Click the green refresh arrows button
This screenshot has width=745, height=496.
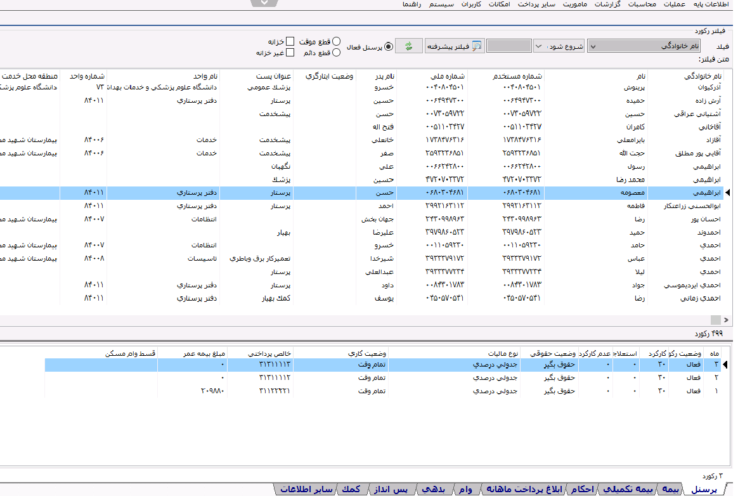click(x=408, y=46)
